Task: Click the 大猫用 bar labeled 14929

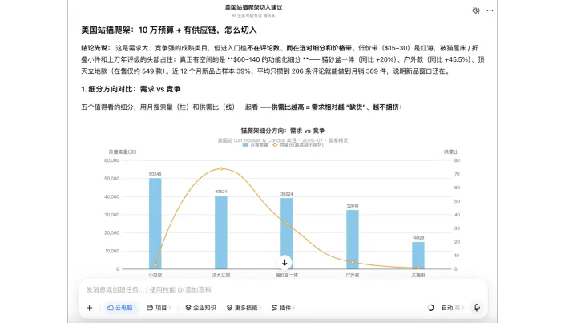Action: pyautogui.click(x=418, y=256)
